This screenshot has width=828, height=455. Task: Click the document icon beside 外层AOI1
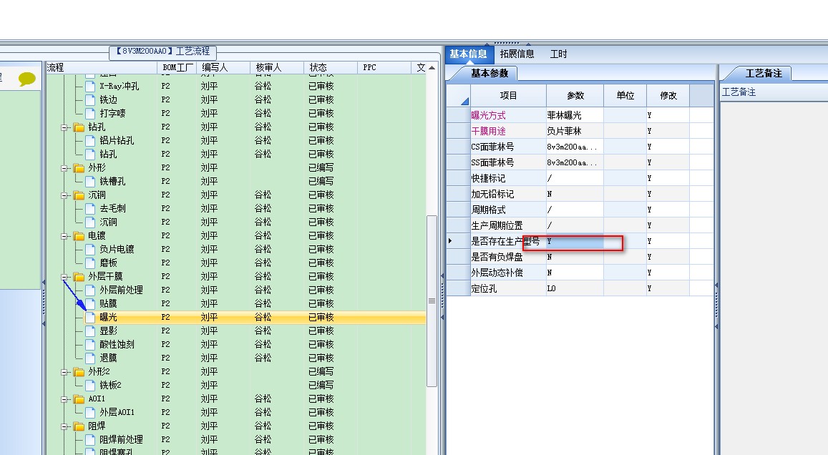[90, 412]
